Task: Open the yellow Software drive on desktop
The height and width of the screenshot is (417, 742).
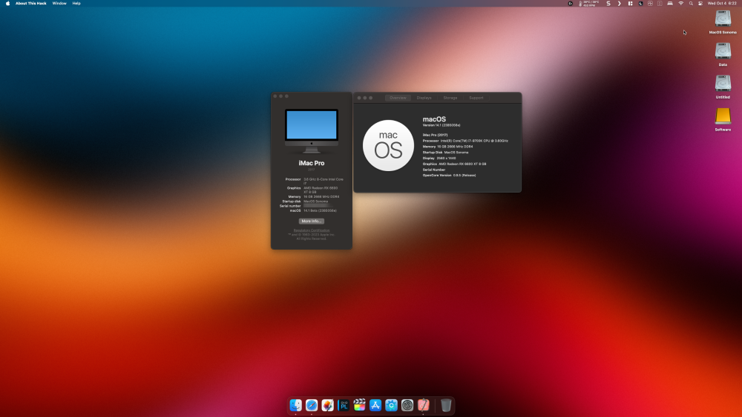Action: tap(723, 119)
